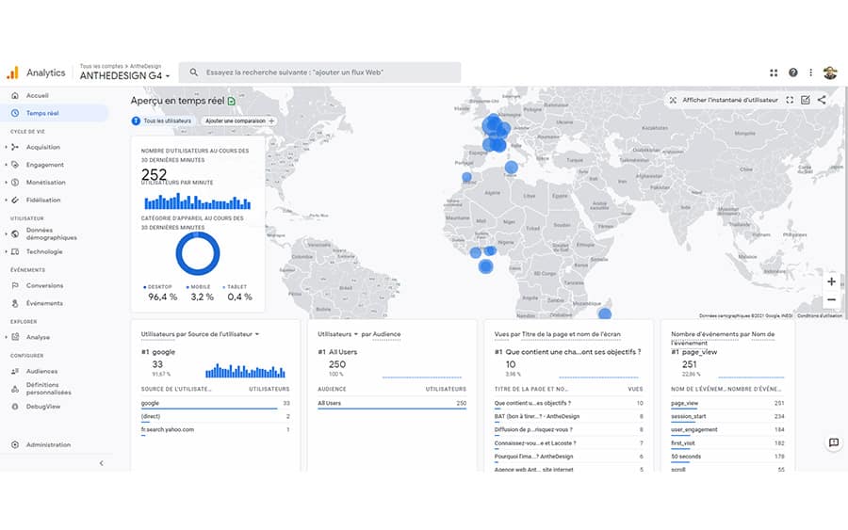Screen dimensions: 848x530
Task: Zoom out on the map with minus
Action: [x=831, y=299]
